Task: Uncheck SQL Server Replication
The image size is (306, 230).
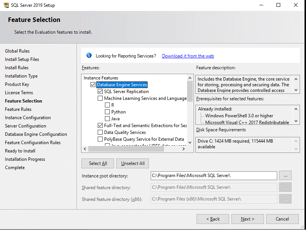Action: pos(100,91)
